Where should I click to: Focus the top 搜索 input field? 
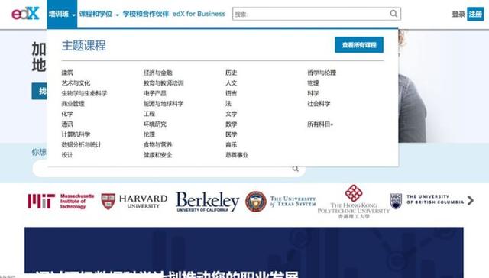[x=311, y=14]
